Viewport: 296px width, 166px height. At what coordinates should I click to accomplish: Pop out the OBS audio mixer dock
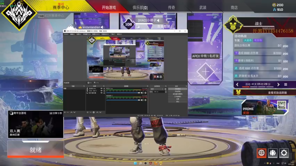(147, 86)
